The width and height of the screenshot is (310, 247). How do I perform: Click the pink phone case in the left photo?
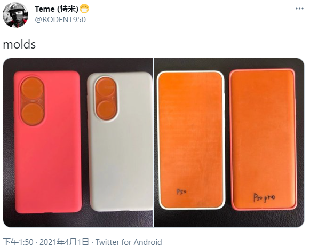(x=47, y=142)
